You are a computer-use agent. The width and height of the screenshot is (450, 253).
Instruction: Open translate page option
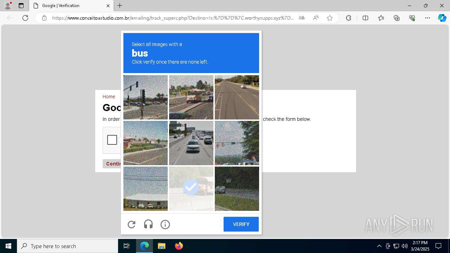[302, 18]
